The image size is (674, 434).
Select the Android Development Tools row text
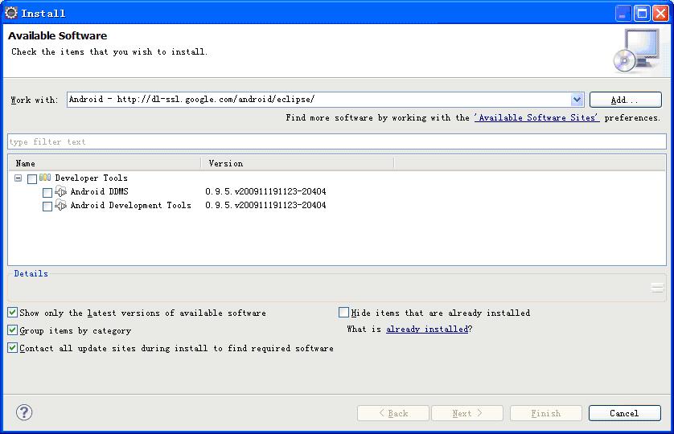[130, 206]
